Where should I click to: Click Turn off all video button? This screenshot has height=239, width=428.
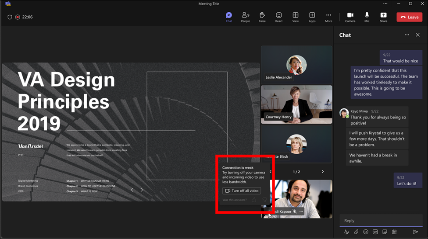[242, 191]
